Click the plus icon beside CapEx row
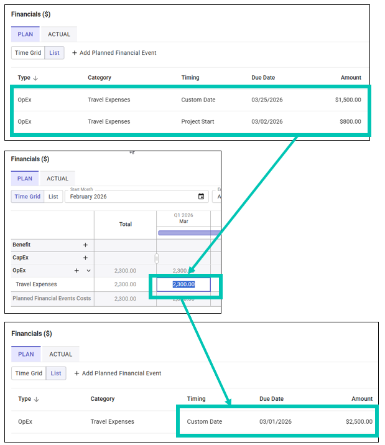 pyautogui.click(x=85, y=258)
